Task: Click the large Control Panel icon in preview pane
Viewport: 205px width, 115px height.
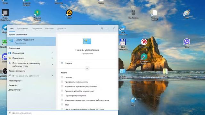Action: point(87,41)
